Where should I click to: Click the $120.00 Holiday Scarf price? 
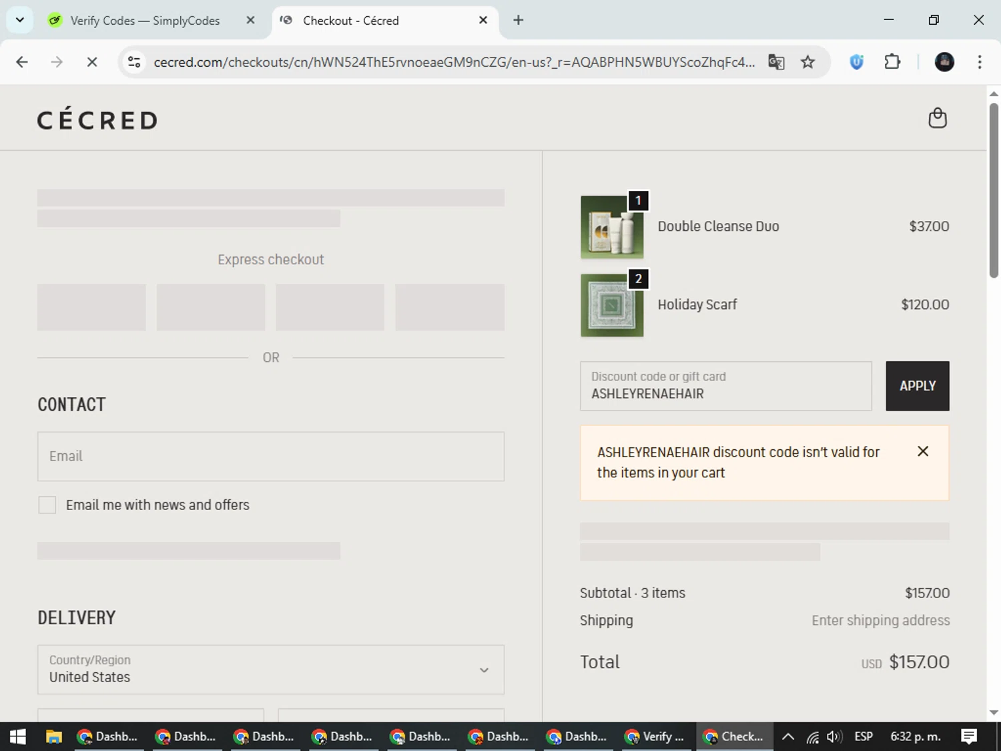(x=925, y=304)
